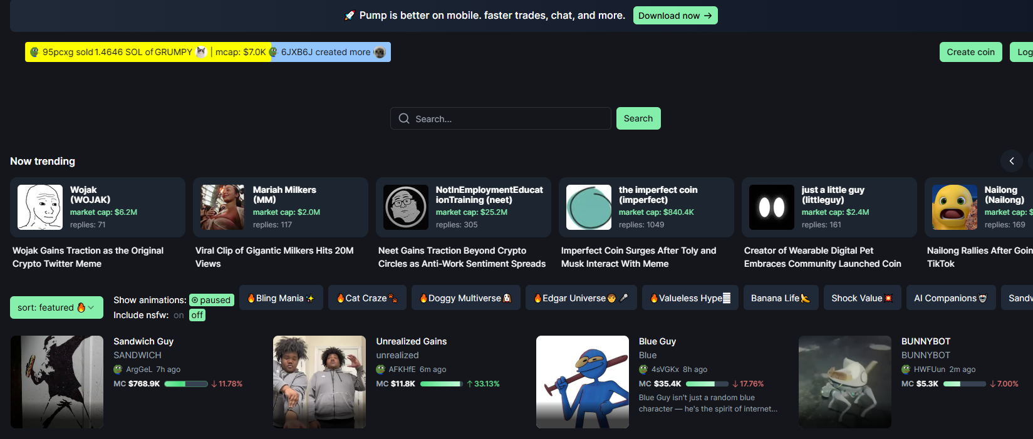Open the BUNNYBOT coin image

coord(845,382)
